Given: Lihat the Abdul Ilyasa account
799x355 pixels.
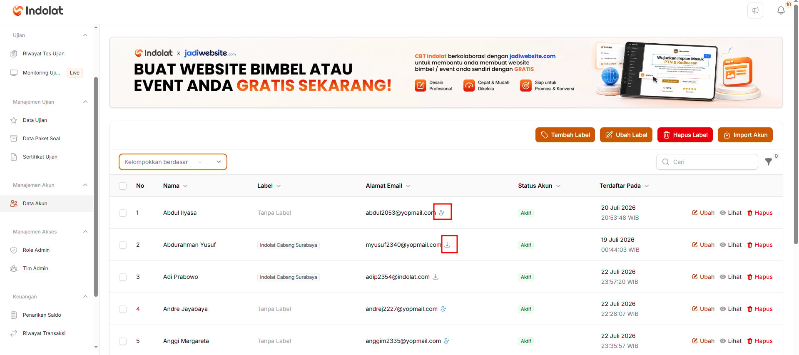Looking at the screenshot, I should (731, 213).
